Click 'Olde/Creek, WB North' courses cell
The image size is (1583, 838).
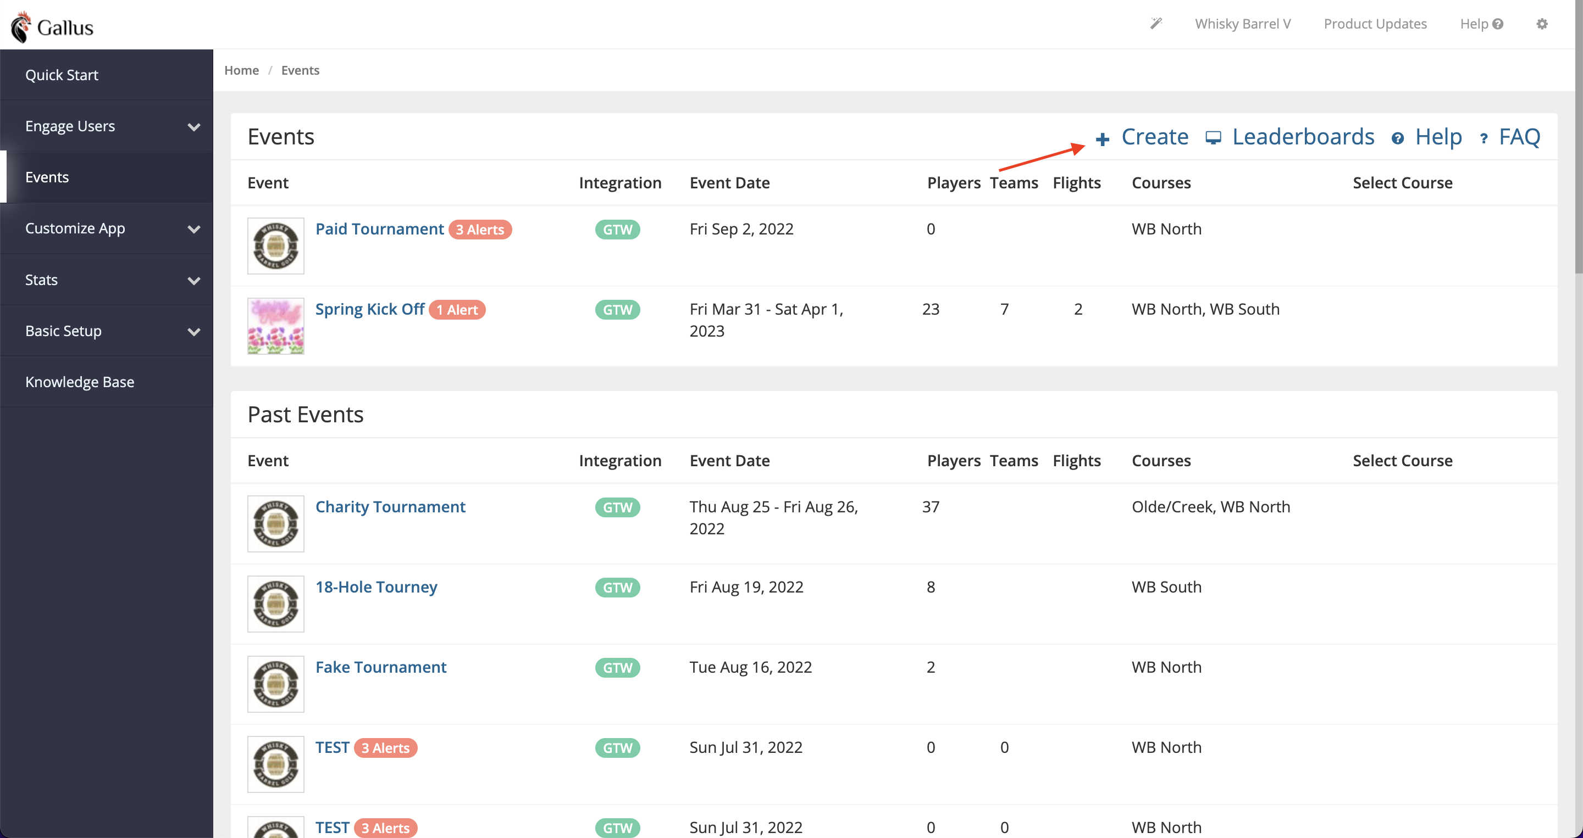[1210, 506]
